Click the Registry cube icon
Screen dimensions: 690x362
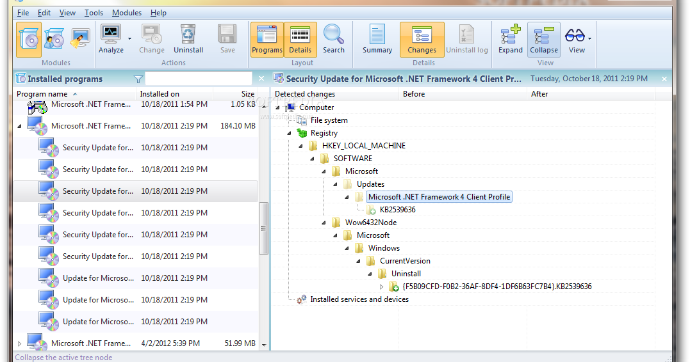point(302,132)
